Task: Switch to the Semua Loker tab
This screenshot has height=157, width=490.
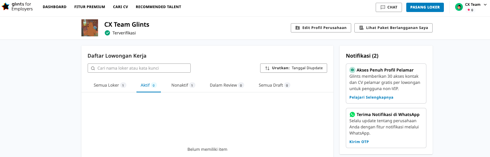Action: coord(110,85)
